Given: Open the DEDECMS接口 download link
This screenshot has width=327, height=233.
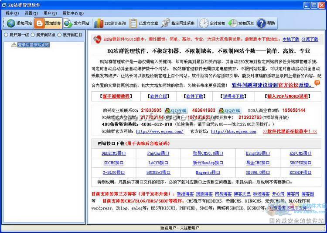Looking at the screenshot, I should coord(114,153).
